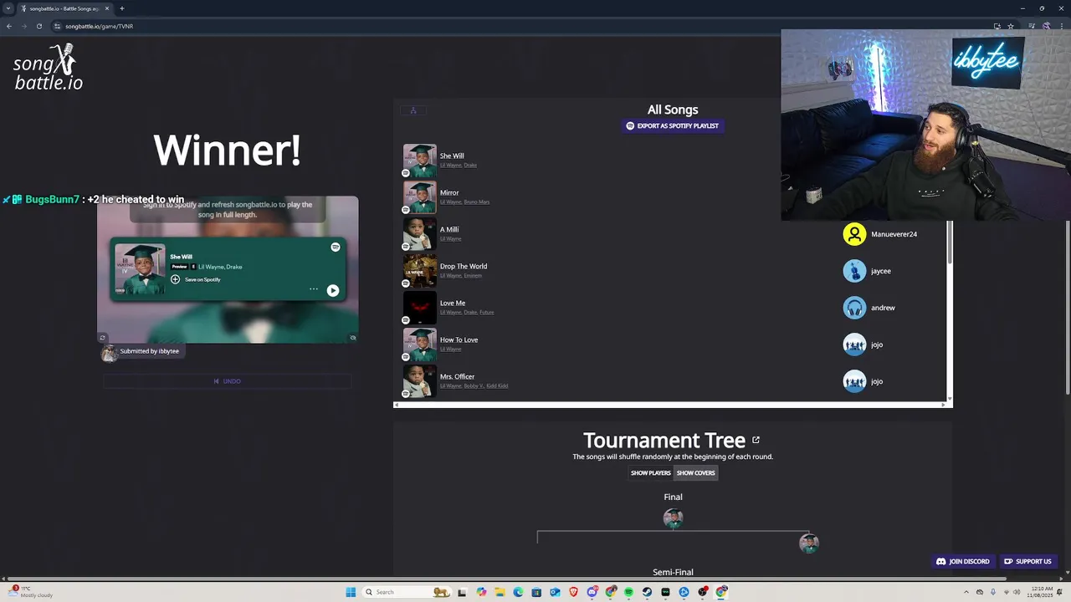Viewport: 1071px width, 602px height.
Task: Click SUPPORT US button
Action: (x=1027, y=562)
